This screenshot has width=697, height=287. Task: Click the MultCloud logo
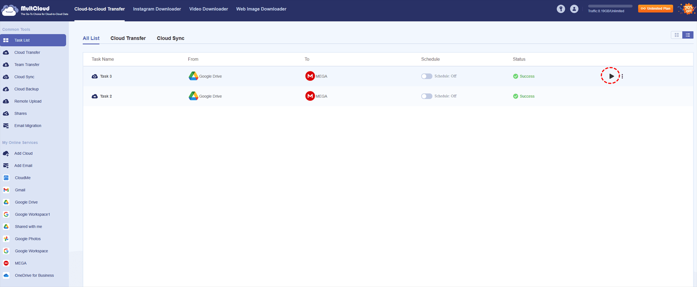(34, 10)
